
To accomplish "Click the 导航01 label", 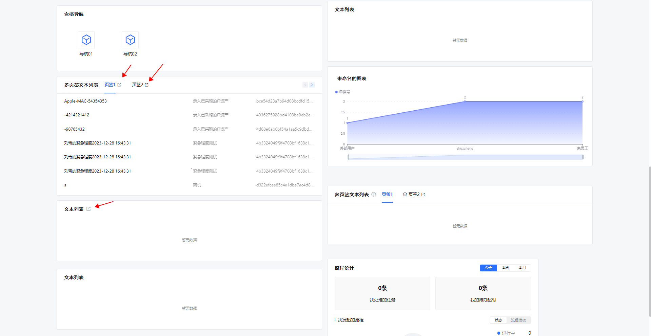I will pos(86,54).
